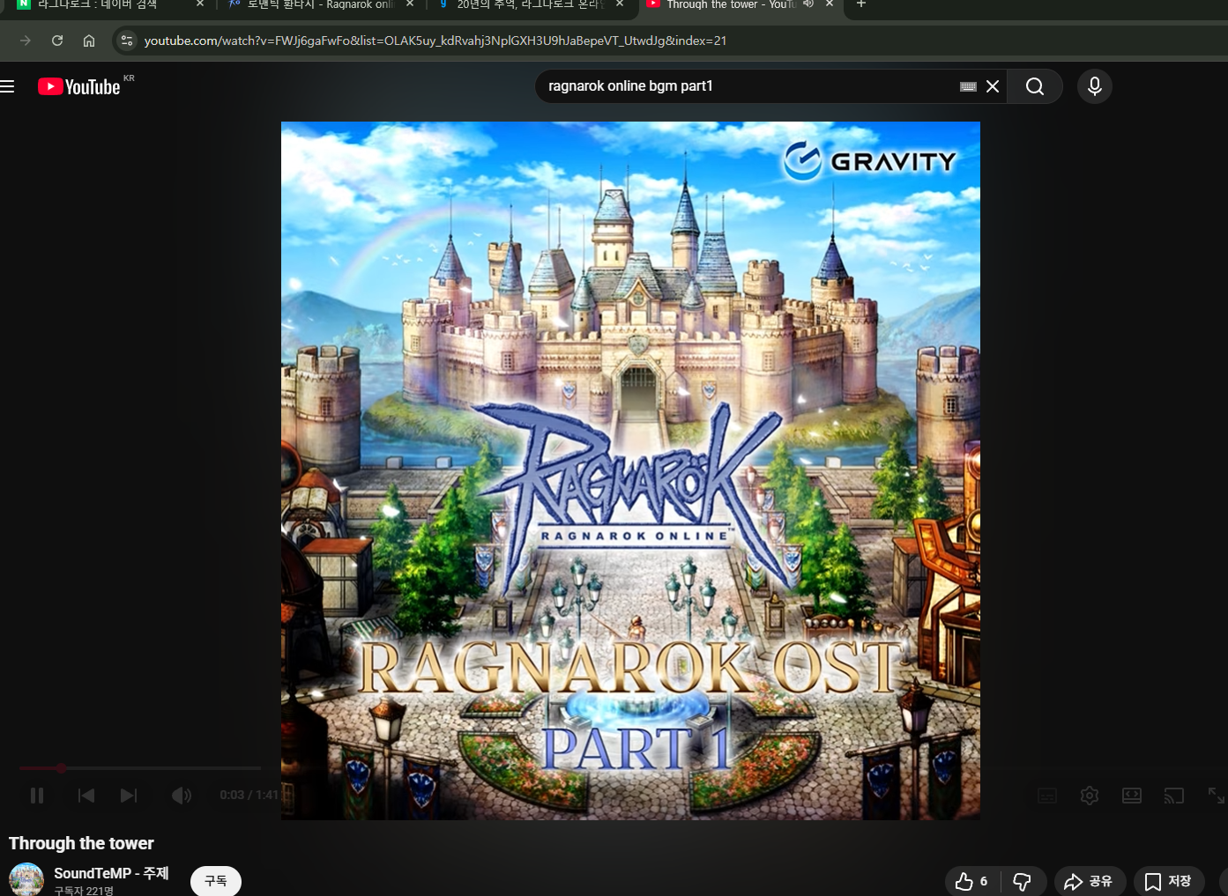Screen dimensions: 1228x896
Task: Skip to the next video in playlist
Action: click(129, 796)
